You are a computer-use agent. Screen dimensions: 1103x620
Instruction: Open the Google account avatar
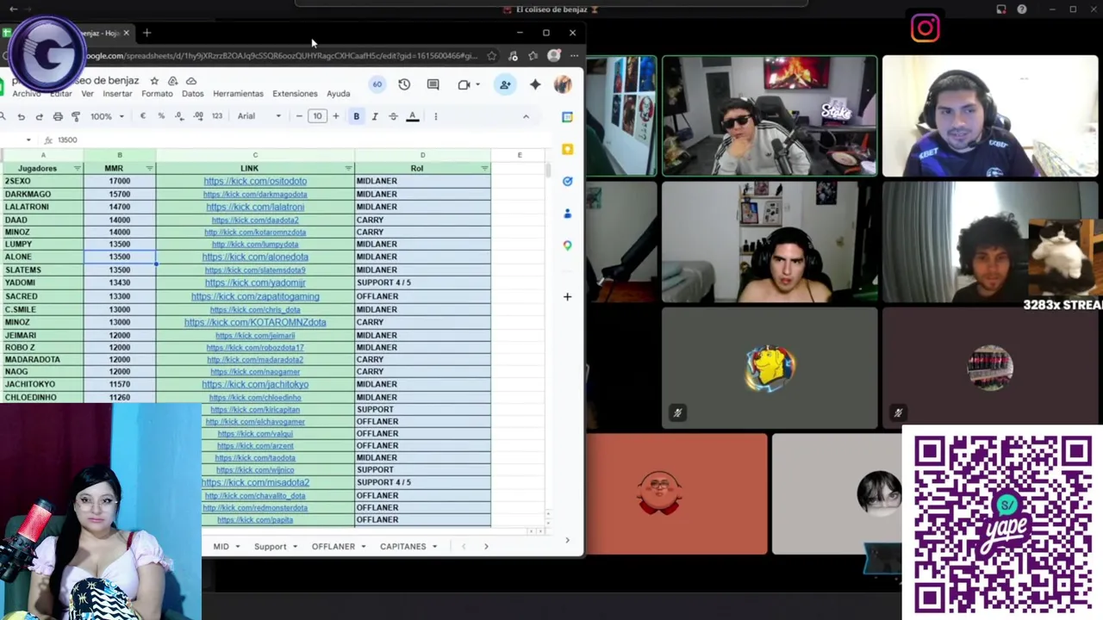[562, 84]
